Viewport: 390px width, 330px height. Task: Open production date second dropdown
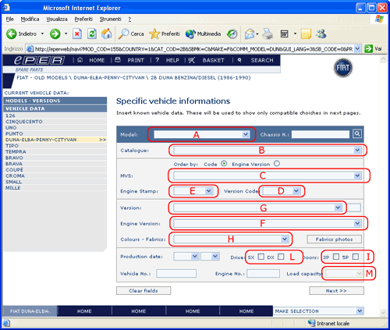210,257
